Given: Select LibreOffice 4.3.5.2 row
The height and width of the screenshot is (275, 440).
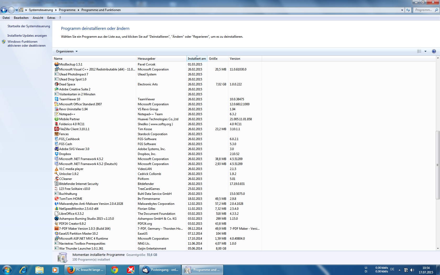Looking at the screenshot, I should [x=157, y=213].
